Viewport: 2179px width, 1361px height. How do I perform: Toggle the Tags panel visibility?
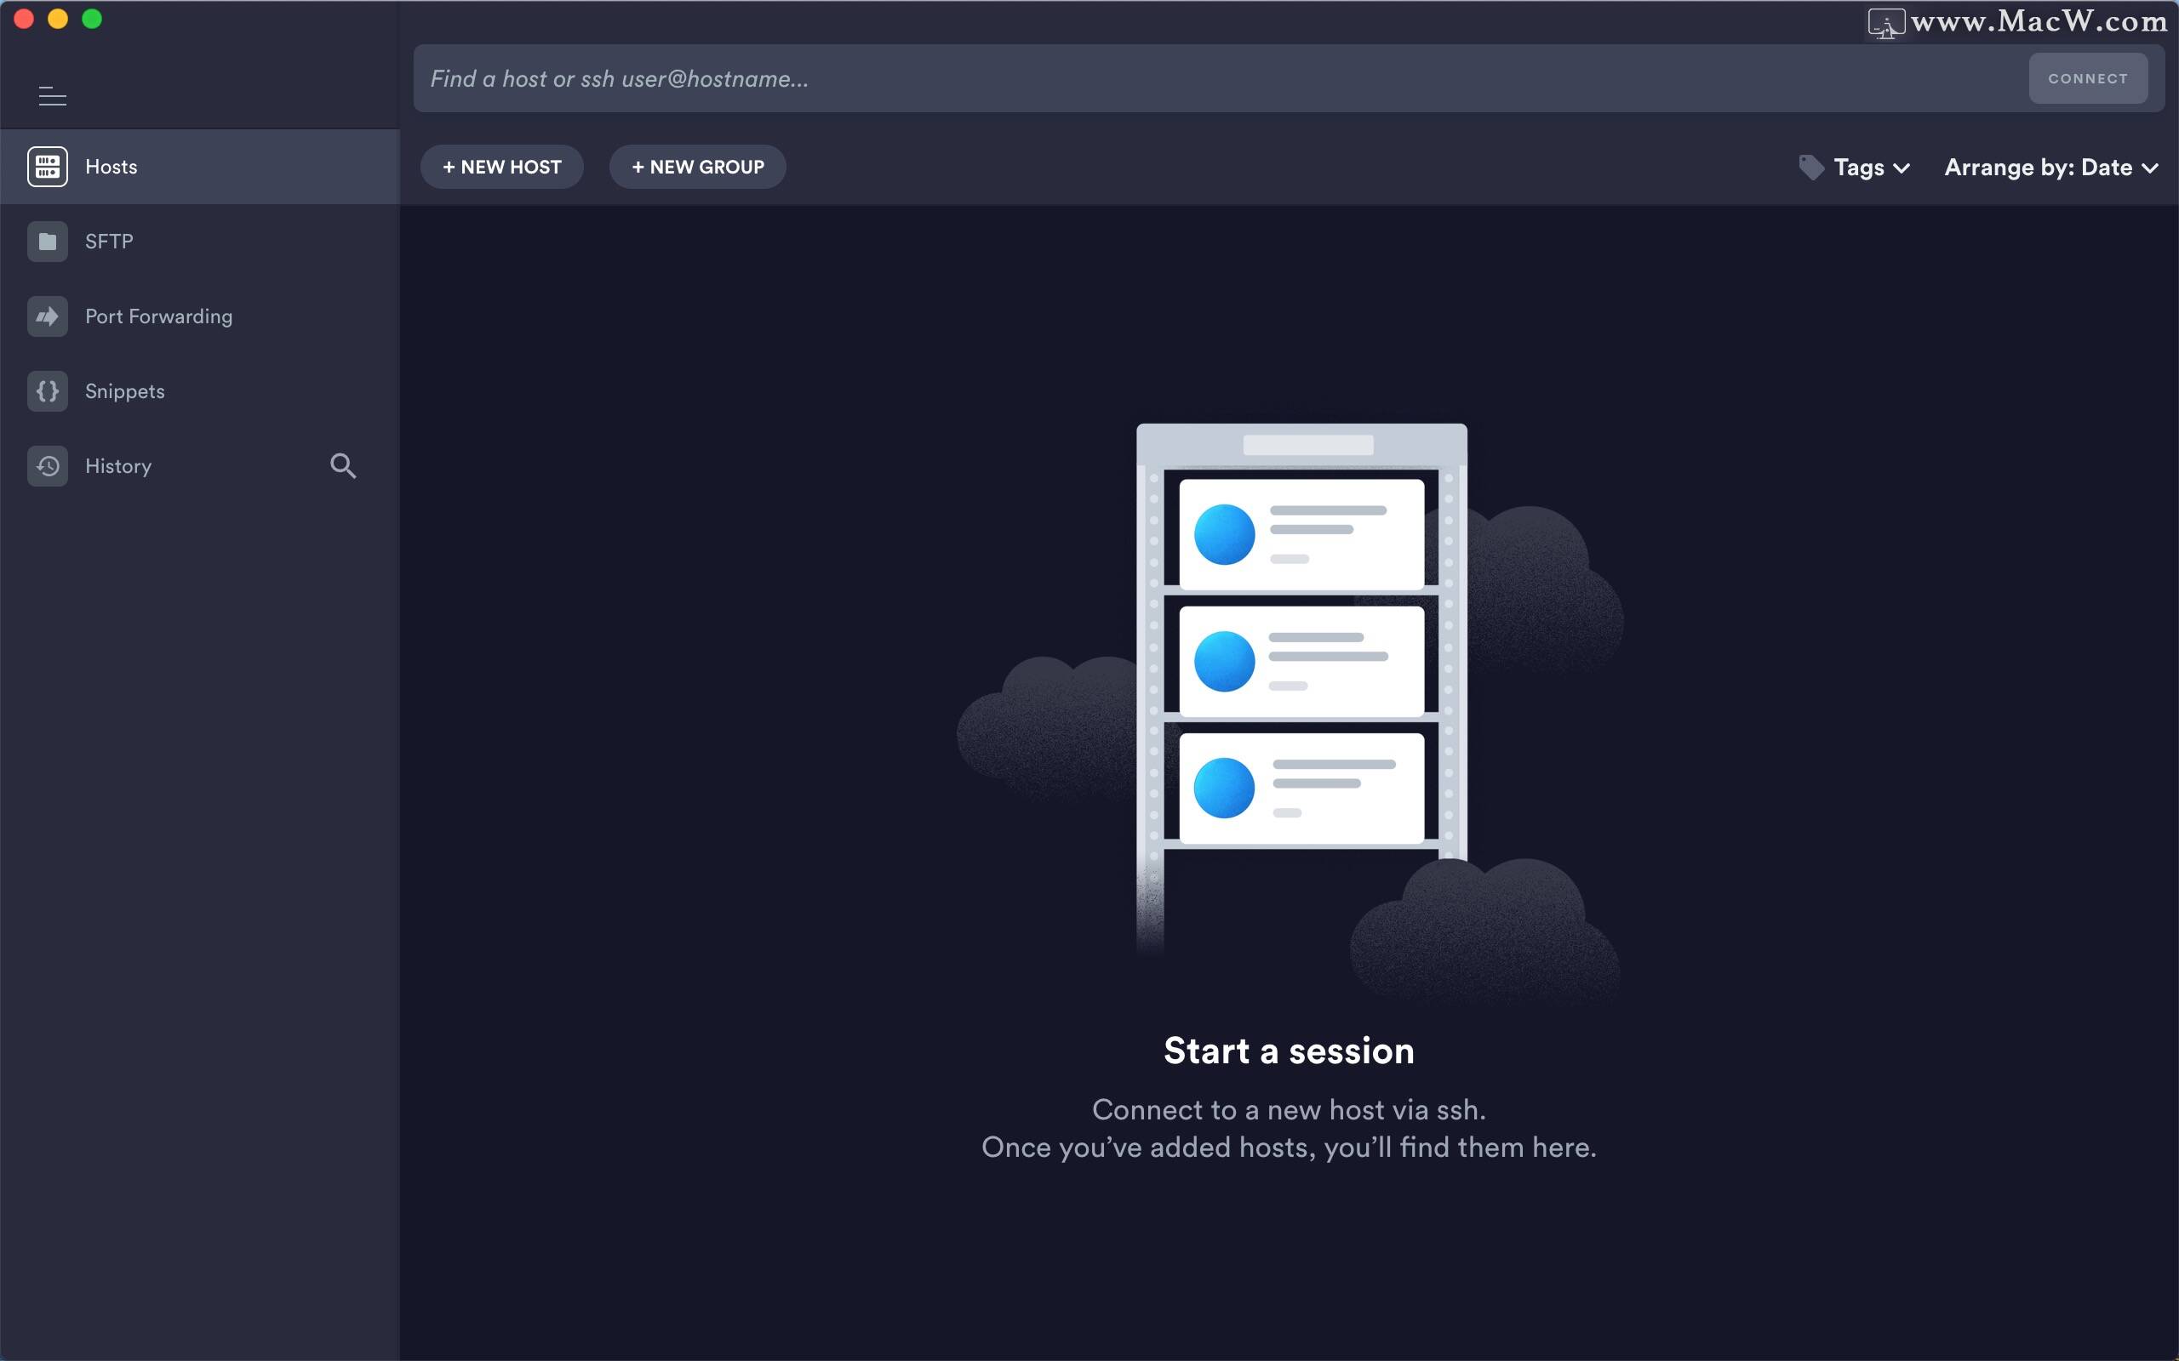click(1857, 166)
